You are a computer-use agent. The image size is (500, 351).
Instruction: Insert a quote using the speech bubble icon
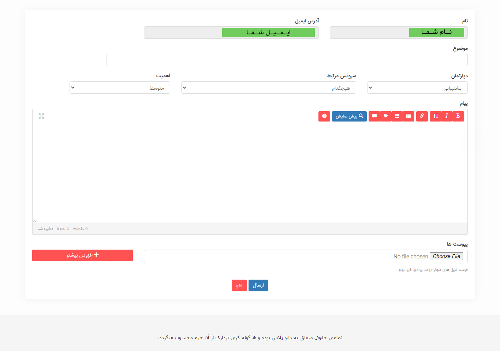[374, 116]
